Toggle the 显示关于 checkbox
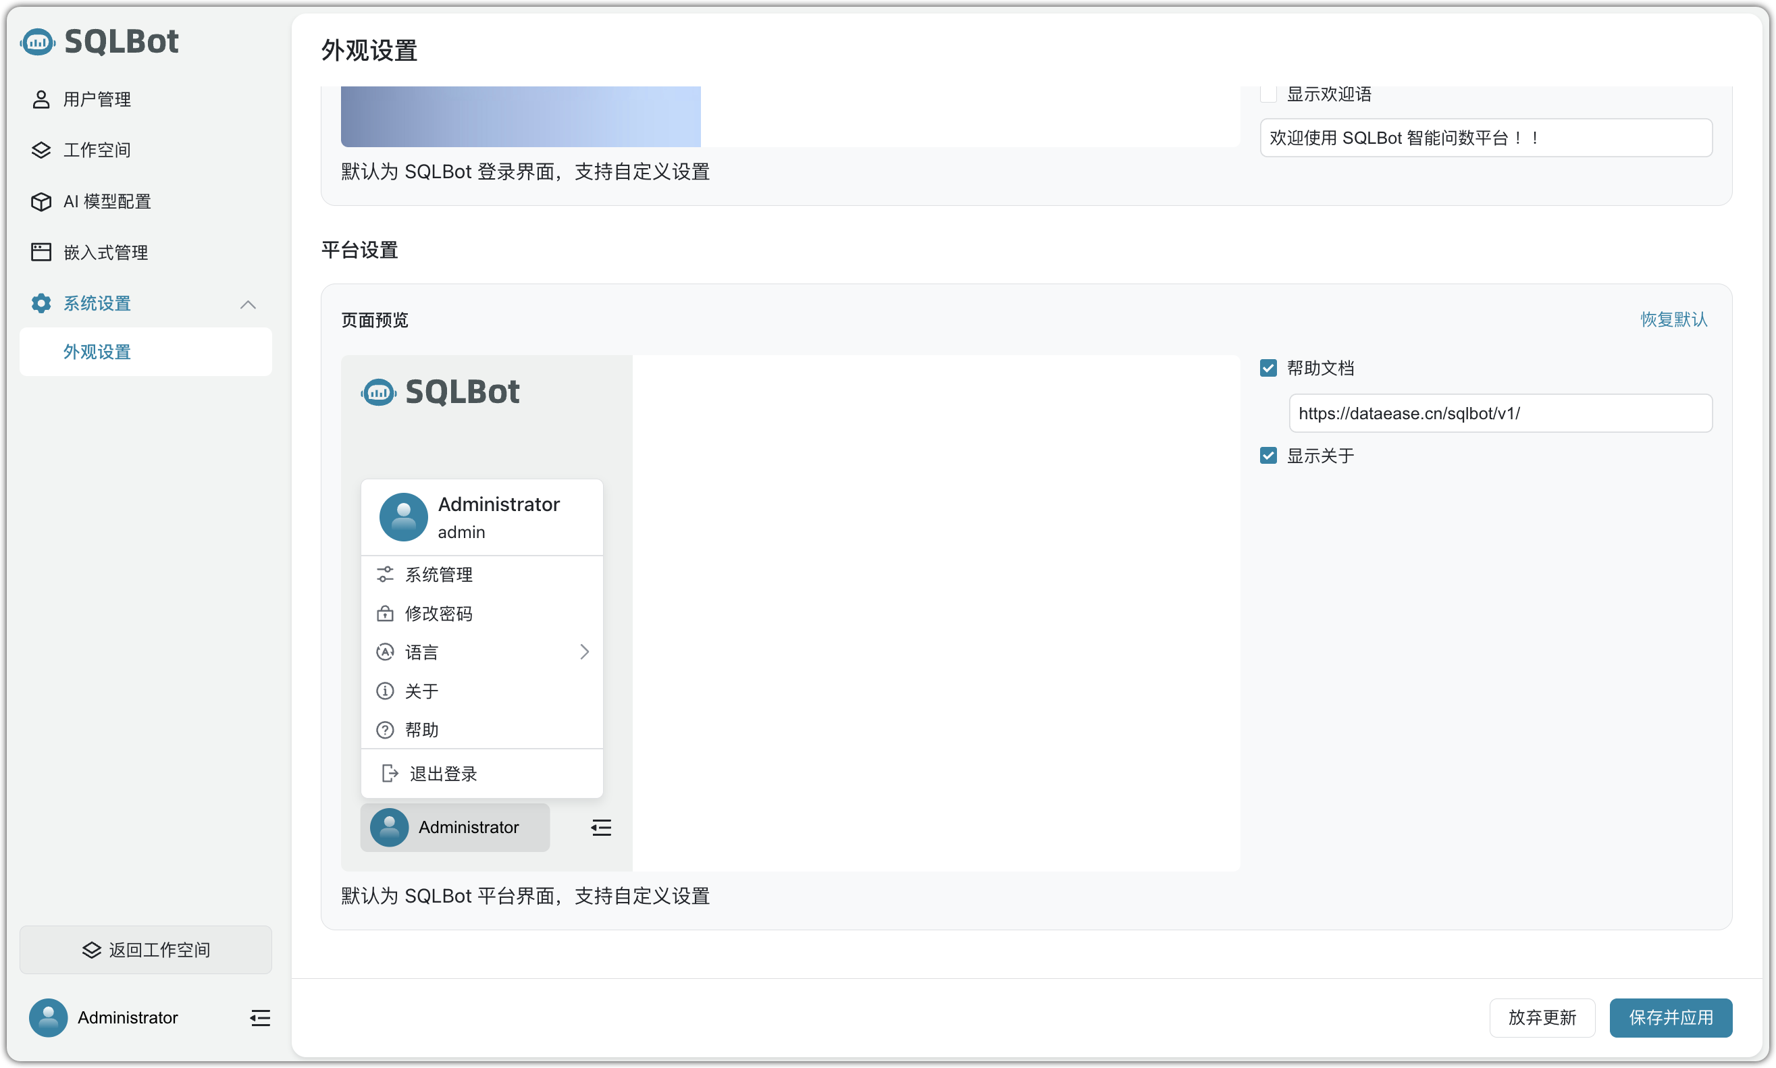Image resolution: width=1776 pixels, height=1068 pixels. pyautogui.click(x=1268, y=456)
